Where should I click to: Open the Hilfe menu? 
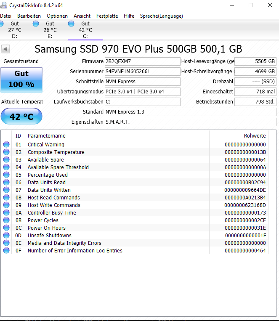tap(129, 16)
